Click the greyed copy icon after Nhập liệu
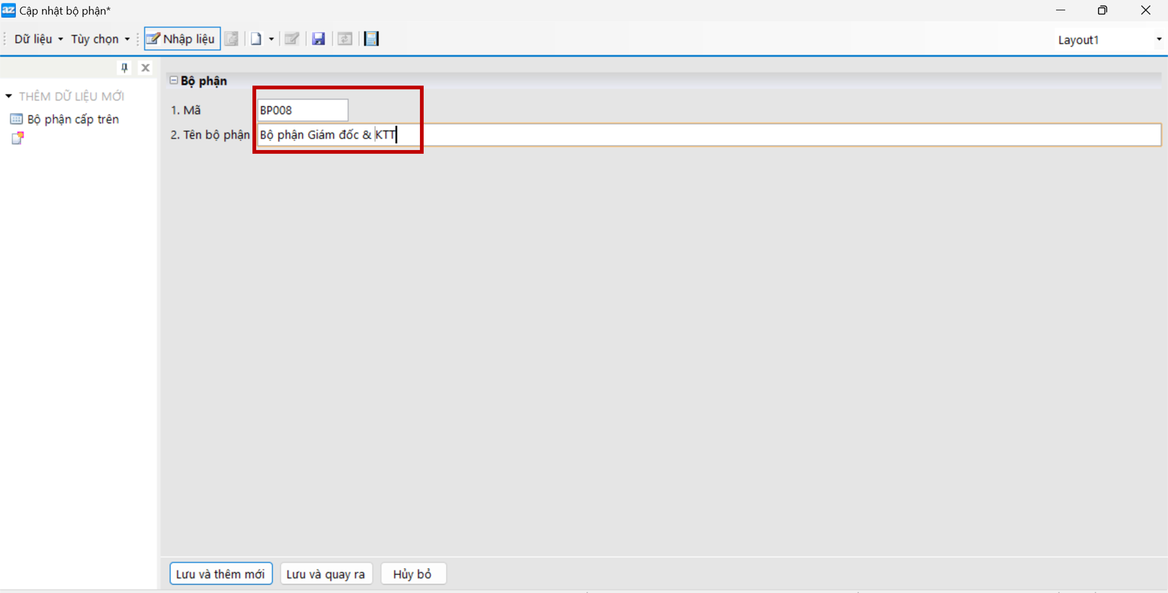The image size is (1168, 593). point(232,39)
